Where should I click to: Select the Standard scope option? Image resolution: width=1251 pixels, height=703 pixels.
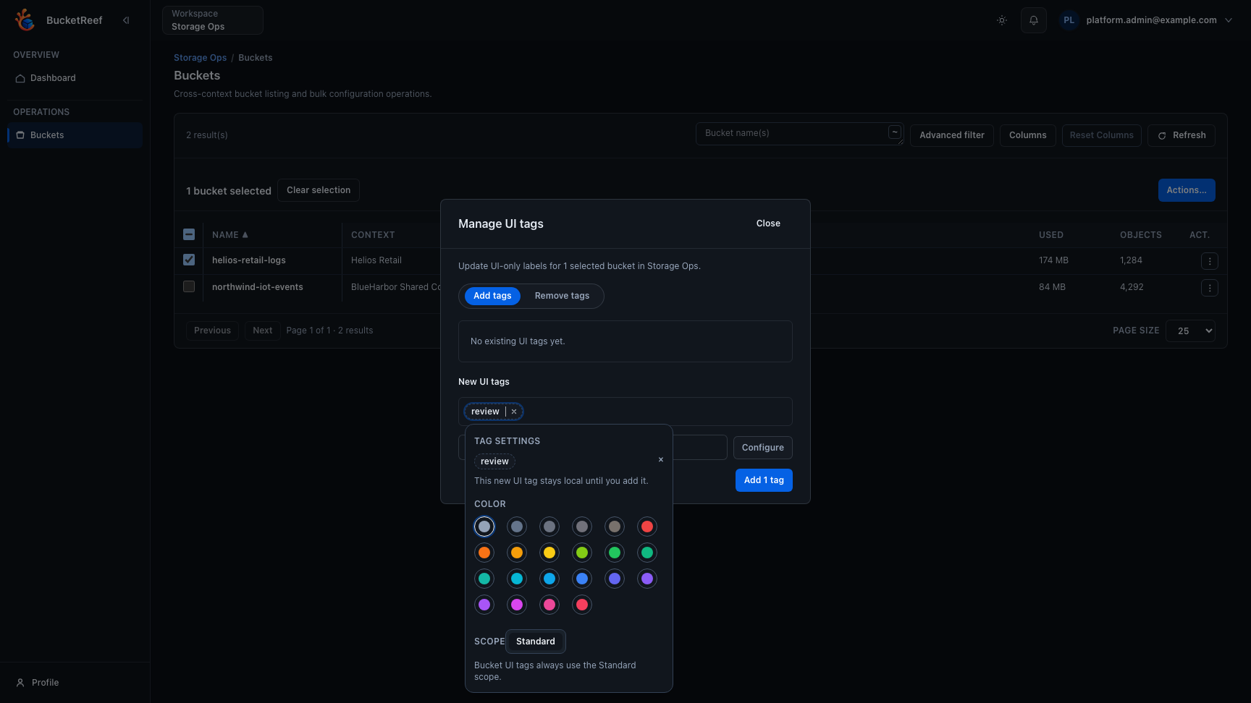coord(536,642)
